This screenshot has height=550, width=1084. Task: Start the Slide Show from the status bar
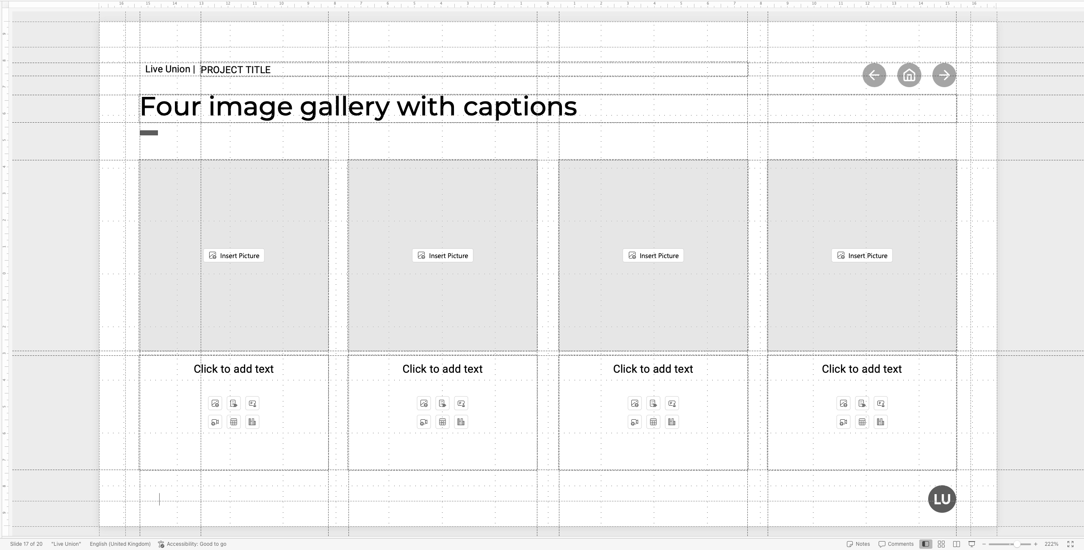point(972,544)
